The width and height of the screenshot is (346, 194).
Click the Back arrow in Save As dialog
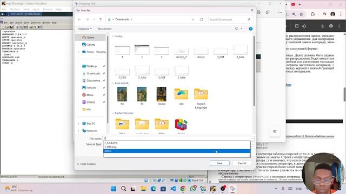79,19
